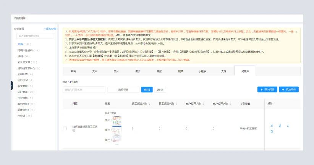The image size is (314, 165).
Task: Close the yellow notice banner
Action: click(x=296, y=32)
